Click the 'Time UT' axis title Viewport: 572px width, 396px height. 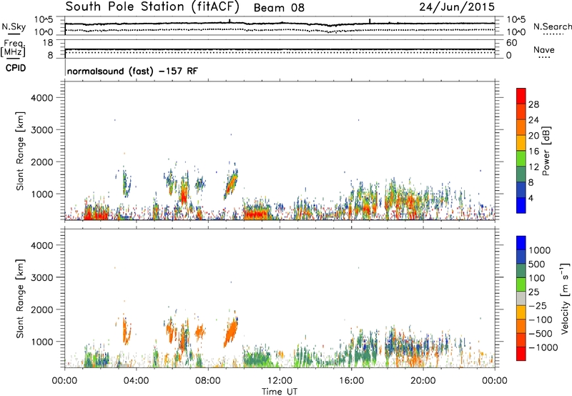pos(280,392)
